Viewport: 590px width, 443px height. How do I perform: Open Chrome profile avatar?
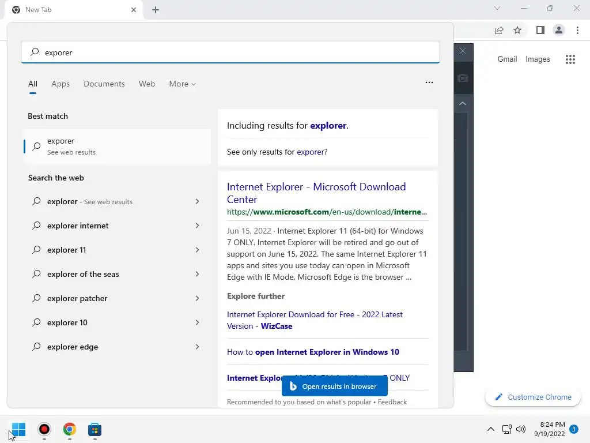click(559, 30)
